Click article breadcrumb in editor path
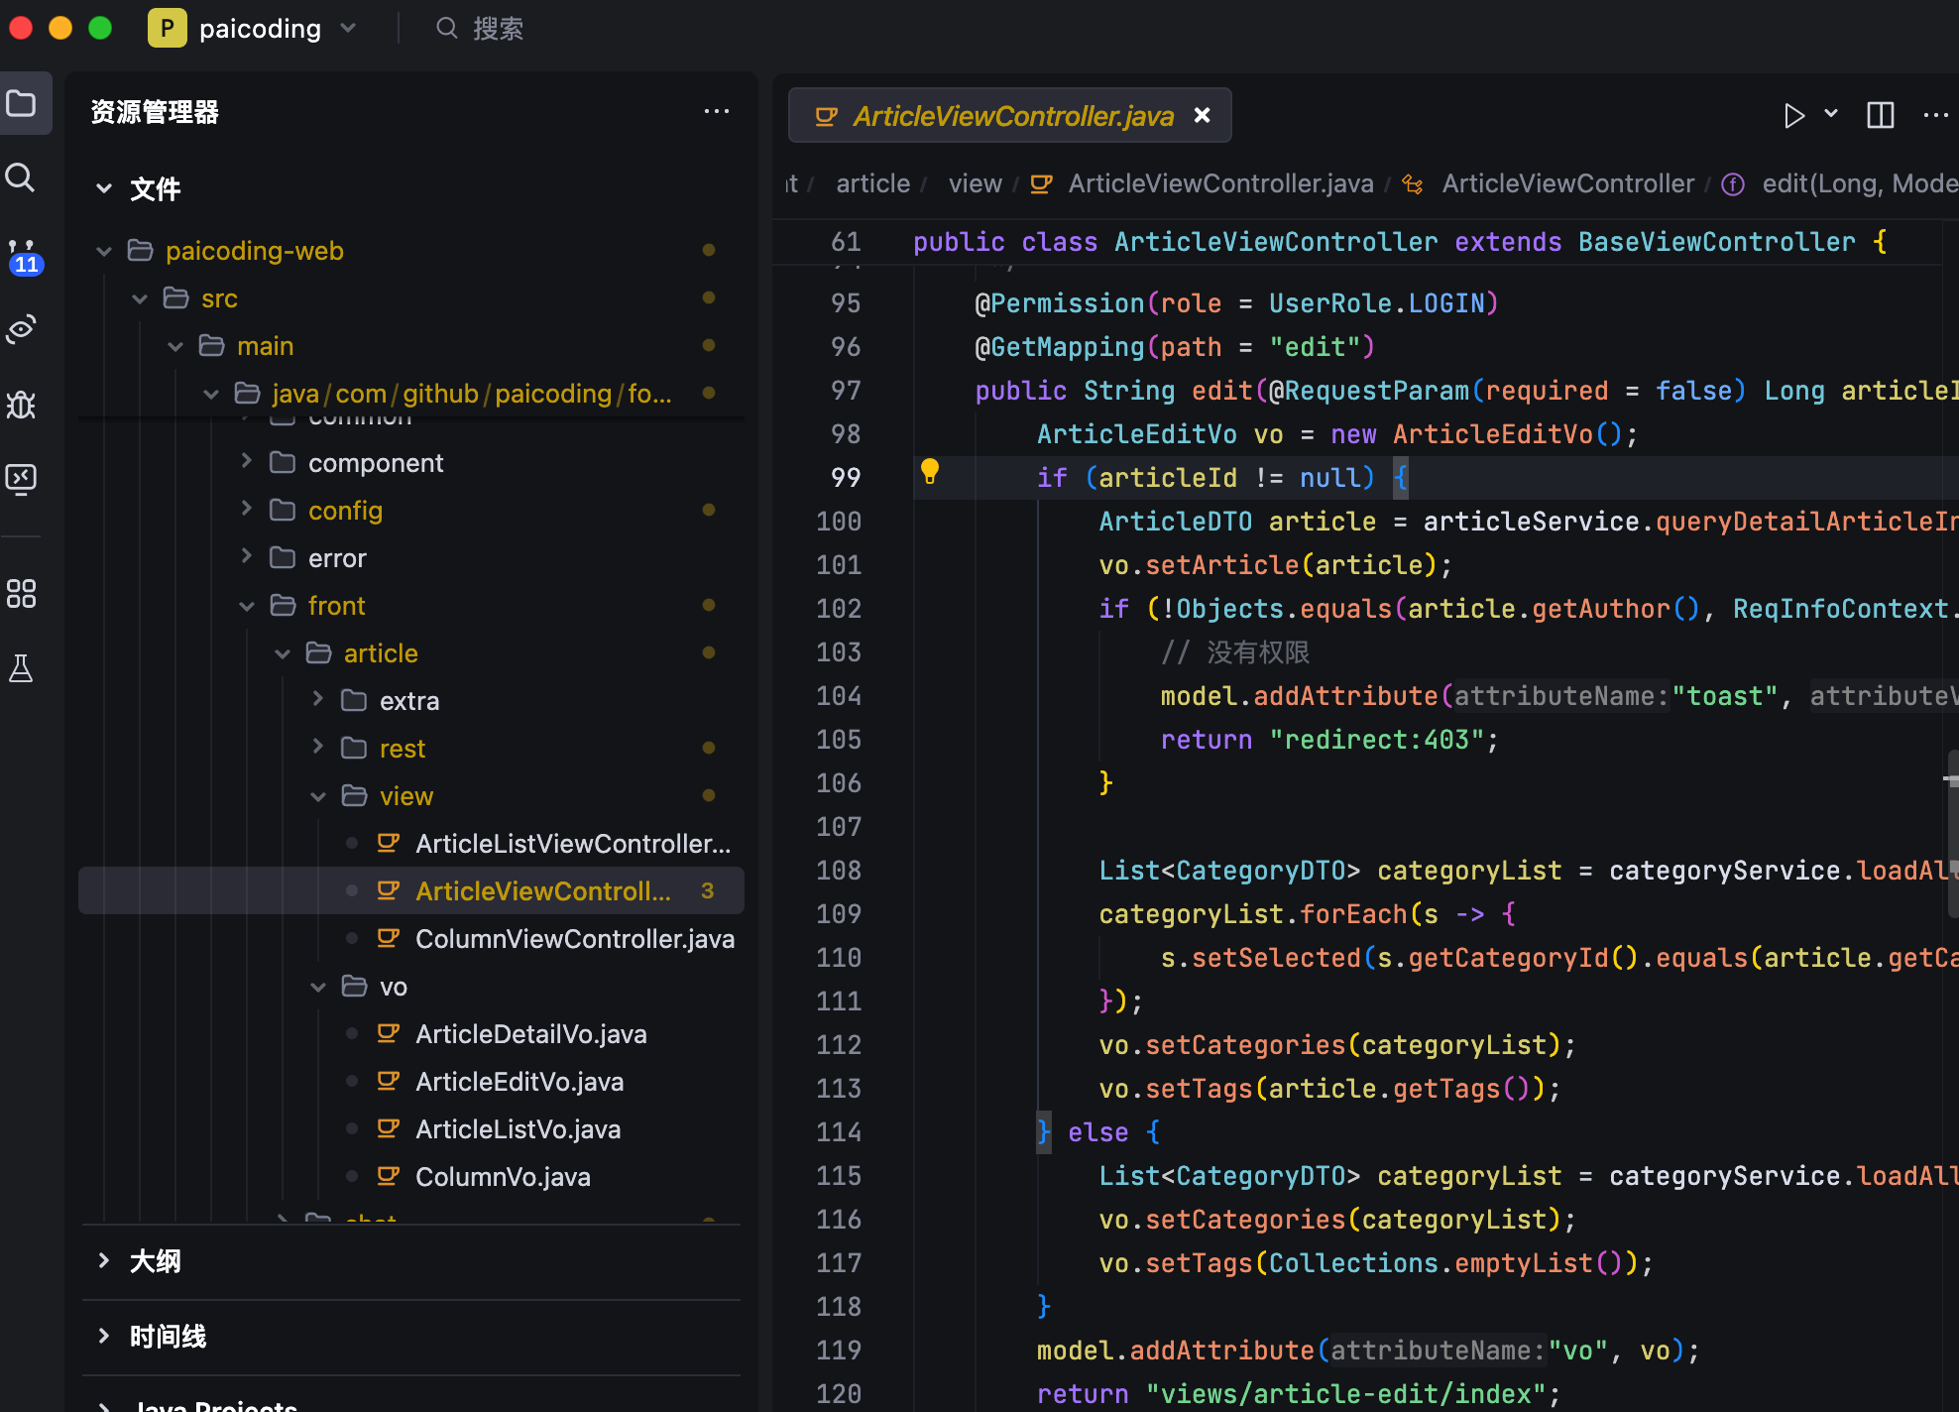 872,183
